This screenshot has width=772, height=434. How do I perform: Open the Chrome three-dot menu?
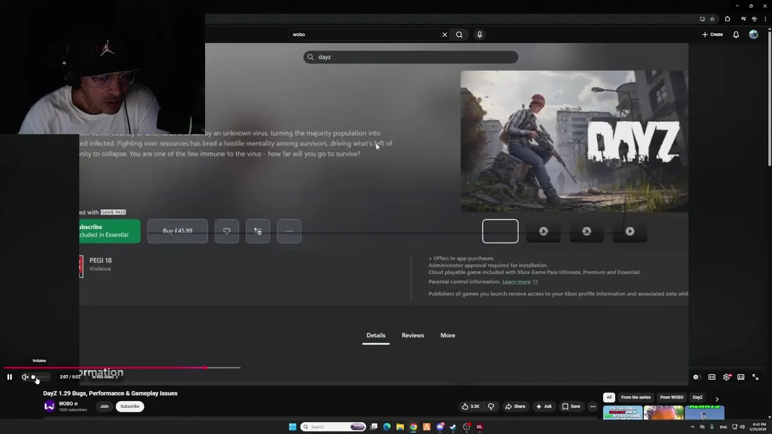pyautogui.click(x=765, y=19)
